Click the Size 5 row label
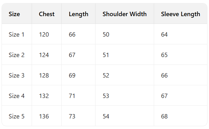The image size is (209, 129). click(16, 116)
